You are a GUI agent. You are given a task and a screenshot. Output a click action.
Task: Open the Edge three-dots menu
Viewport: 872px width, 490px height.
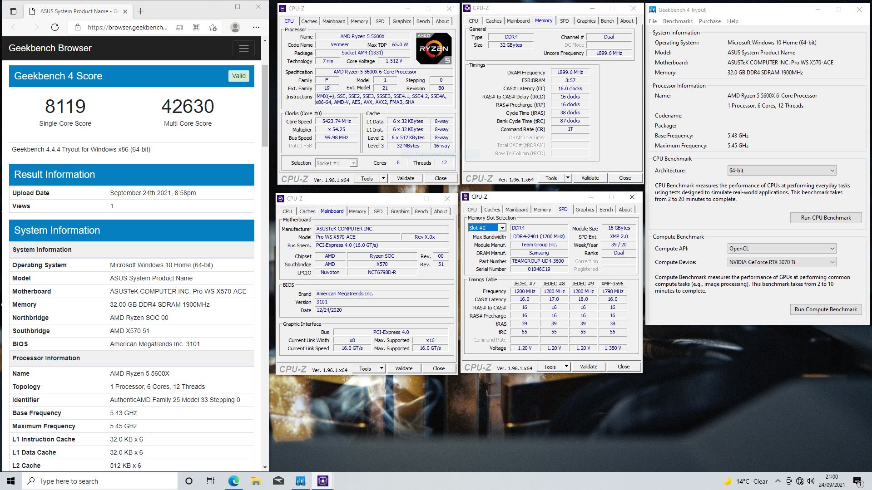(256, 27)
